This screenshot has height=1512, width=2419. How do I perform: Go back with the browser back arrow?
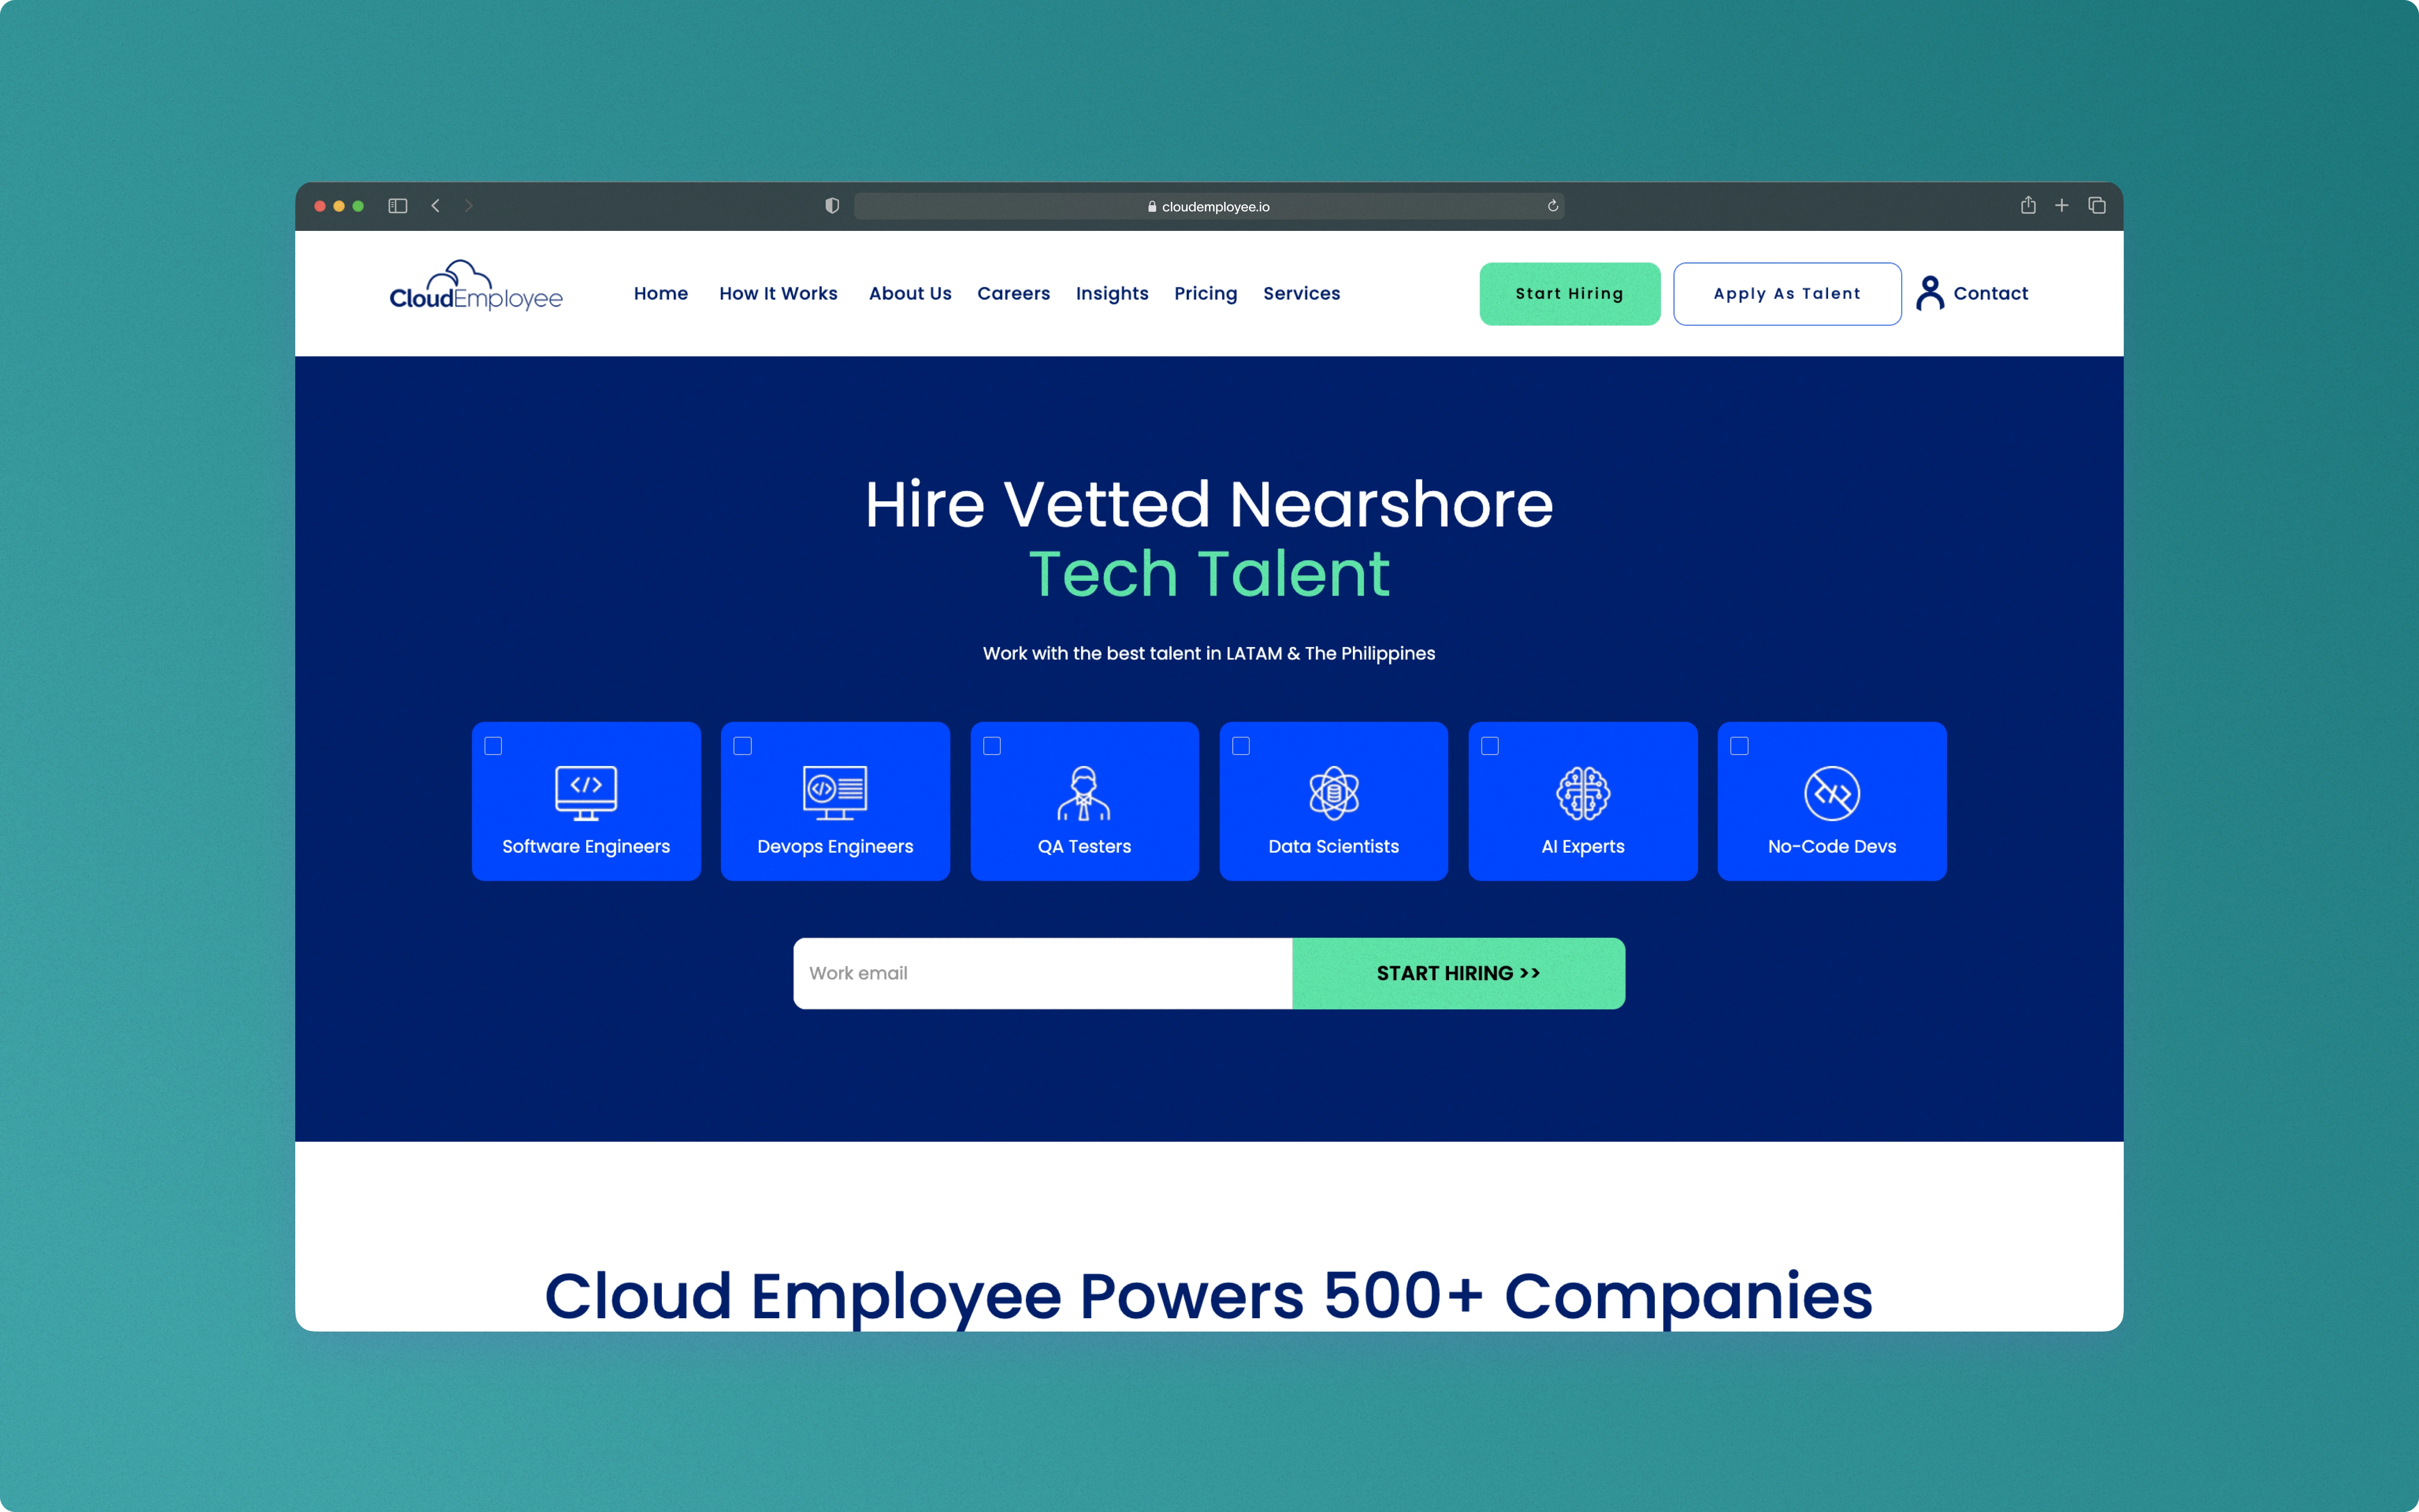click(436, 206)
